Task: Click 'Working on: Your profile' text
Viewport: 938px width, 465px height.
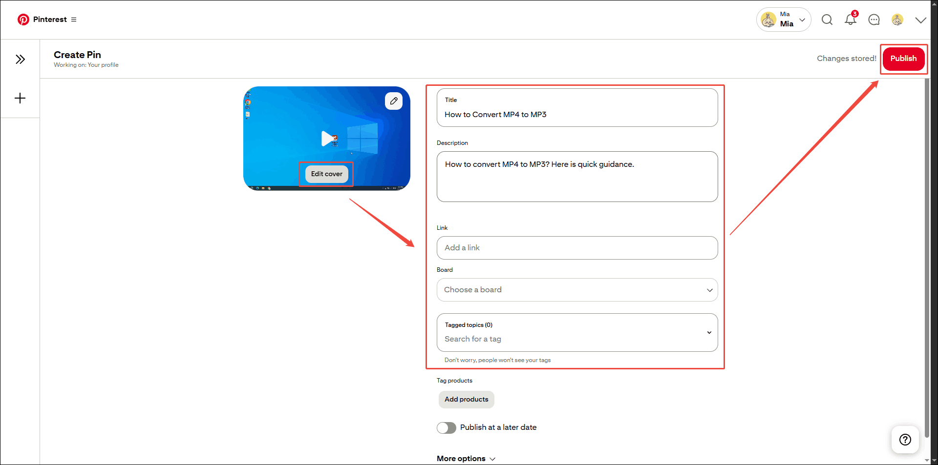Action: 86,65
